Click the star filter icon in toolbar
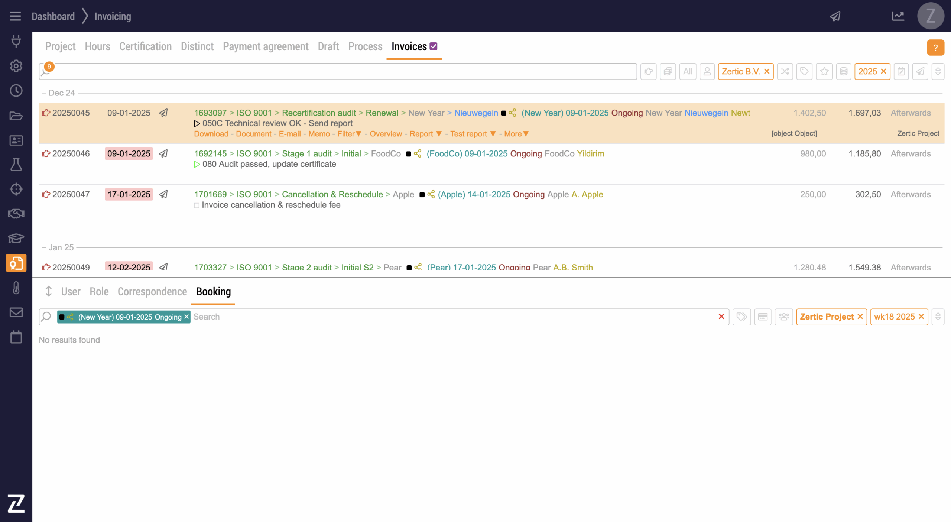Image resolution: width=951 pixels, height=522 pixels. 824,71
